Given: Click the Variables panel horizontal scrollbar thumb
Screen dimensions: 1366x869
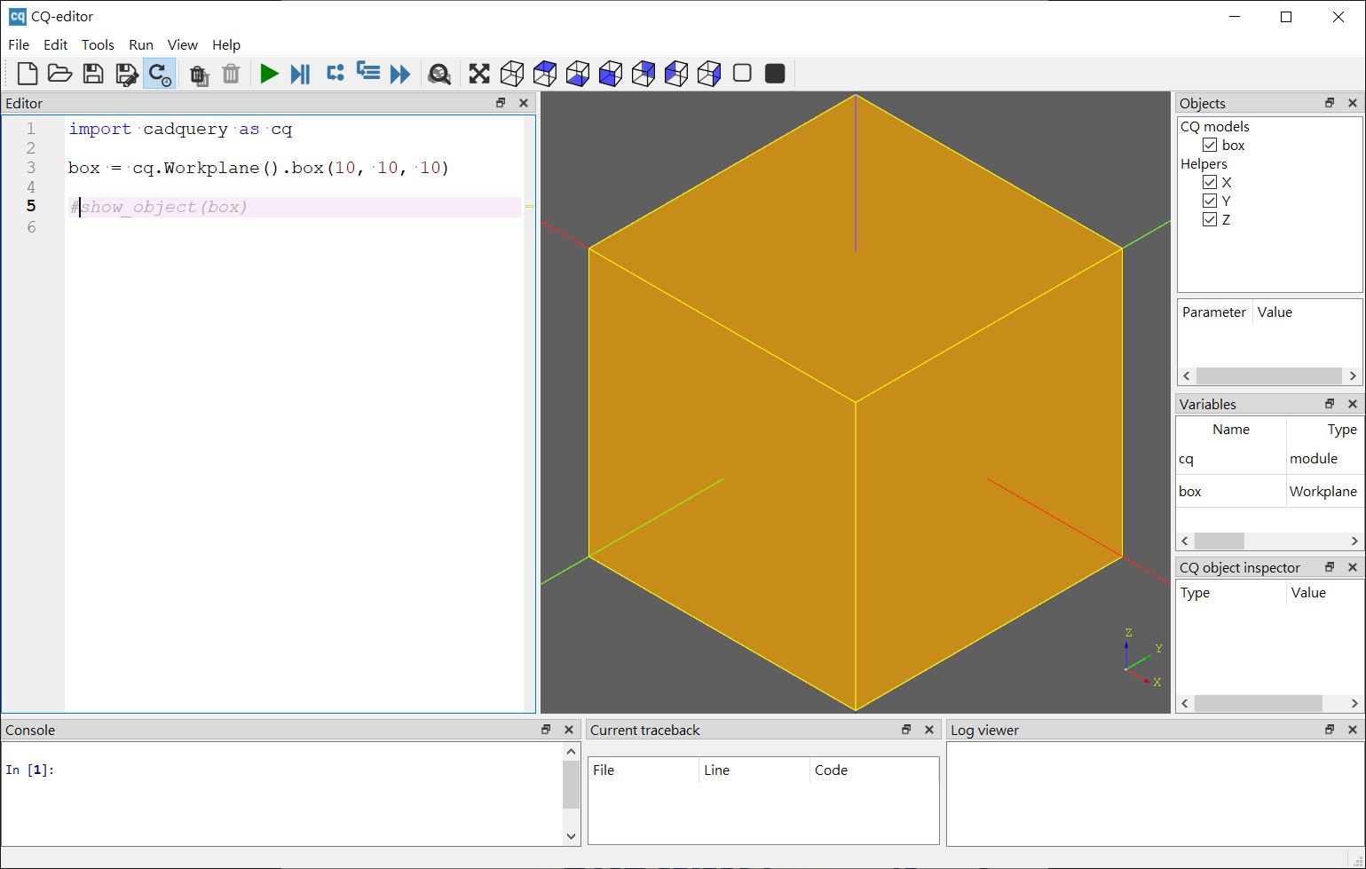Looking at the screenshot, I should pos(1220,541).
